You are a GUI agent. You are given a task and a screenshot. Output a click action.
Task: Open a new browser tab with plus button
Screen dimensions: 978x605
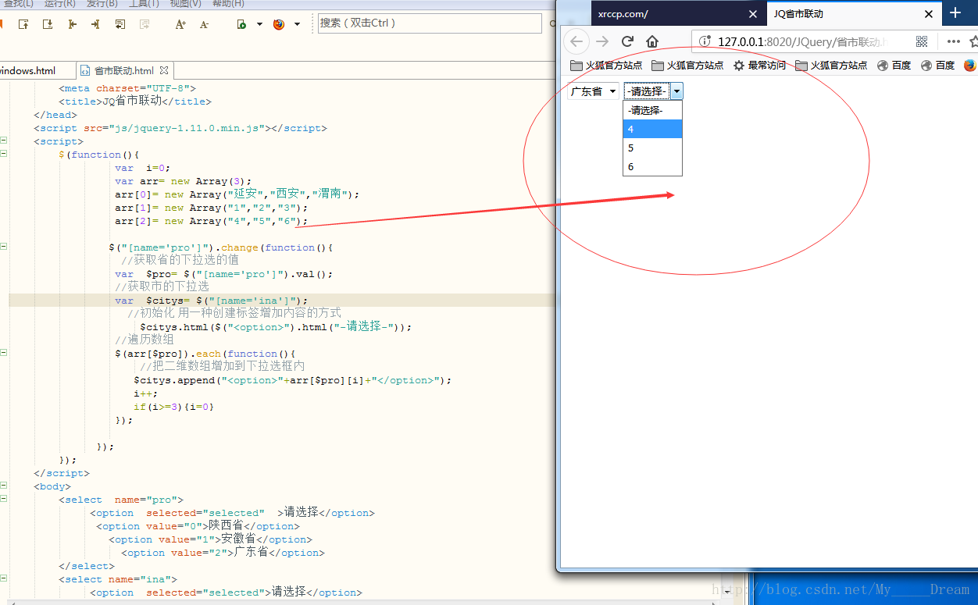pos(955,13)
